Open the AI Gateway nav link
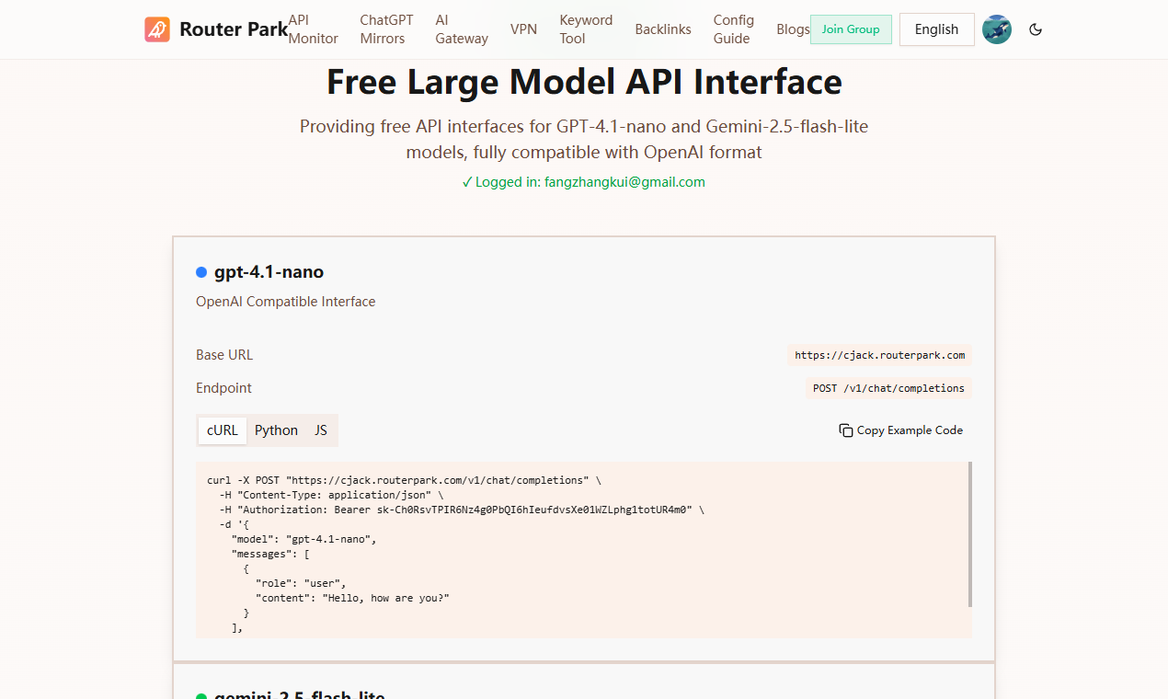The image size is (1168, 699). [x=462, y=29]
